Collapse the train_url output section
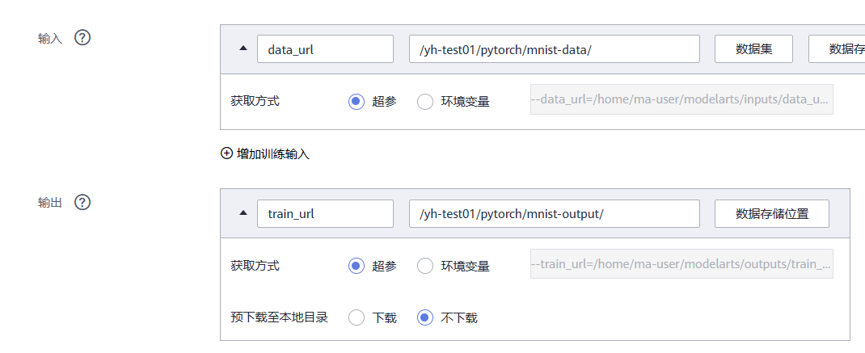This screenshot has width=865, height=353. [x=243, y=213]
